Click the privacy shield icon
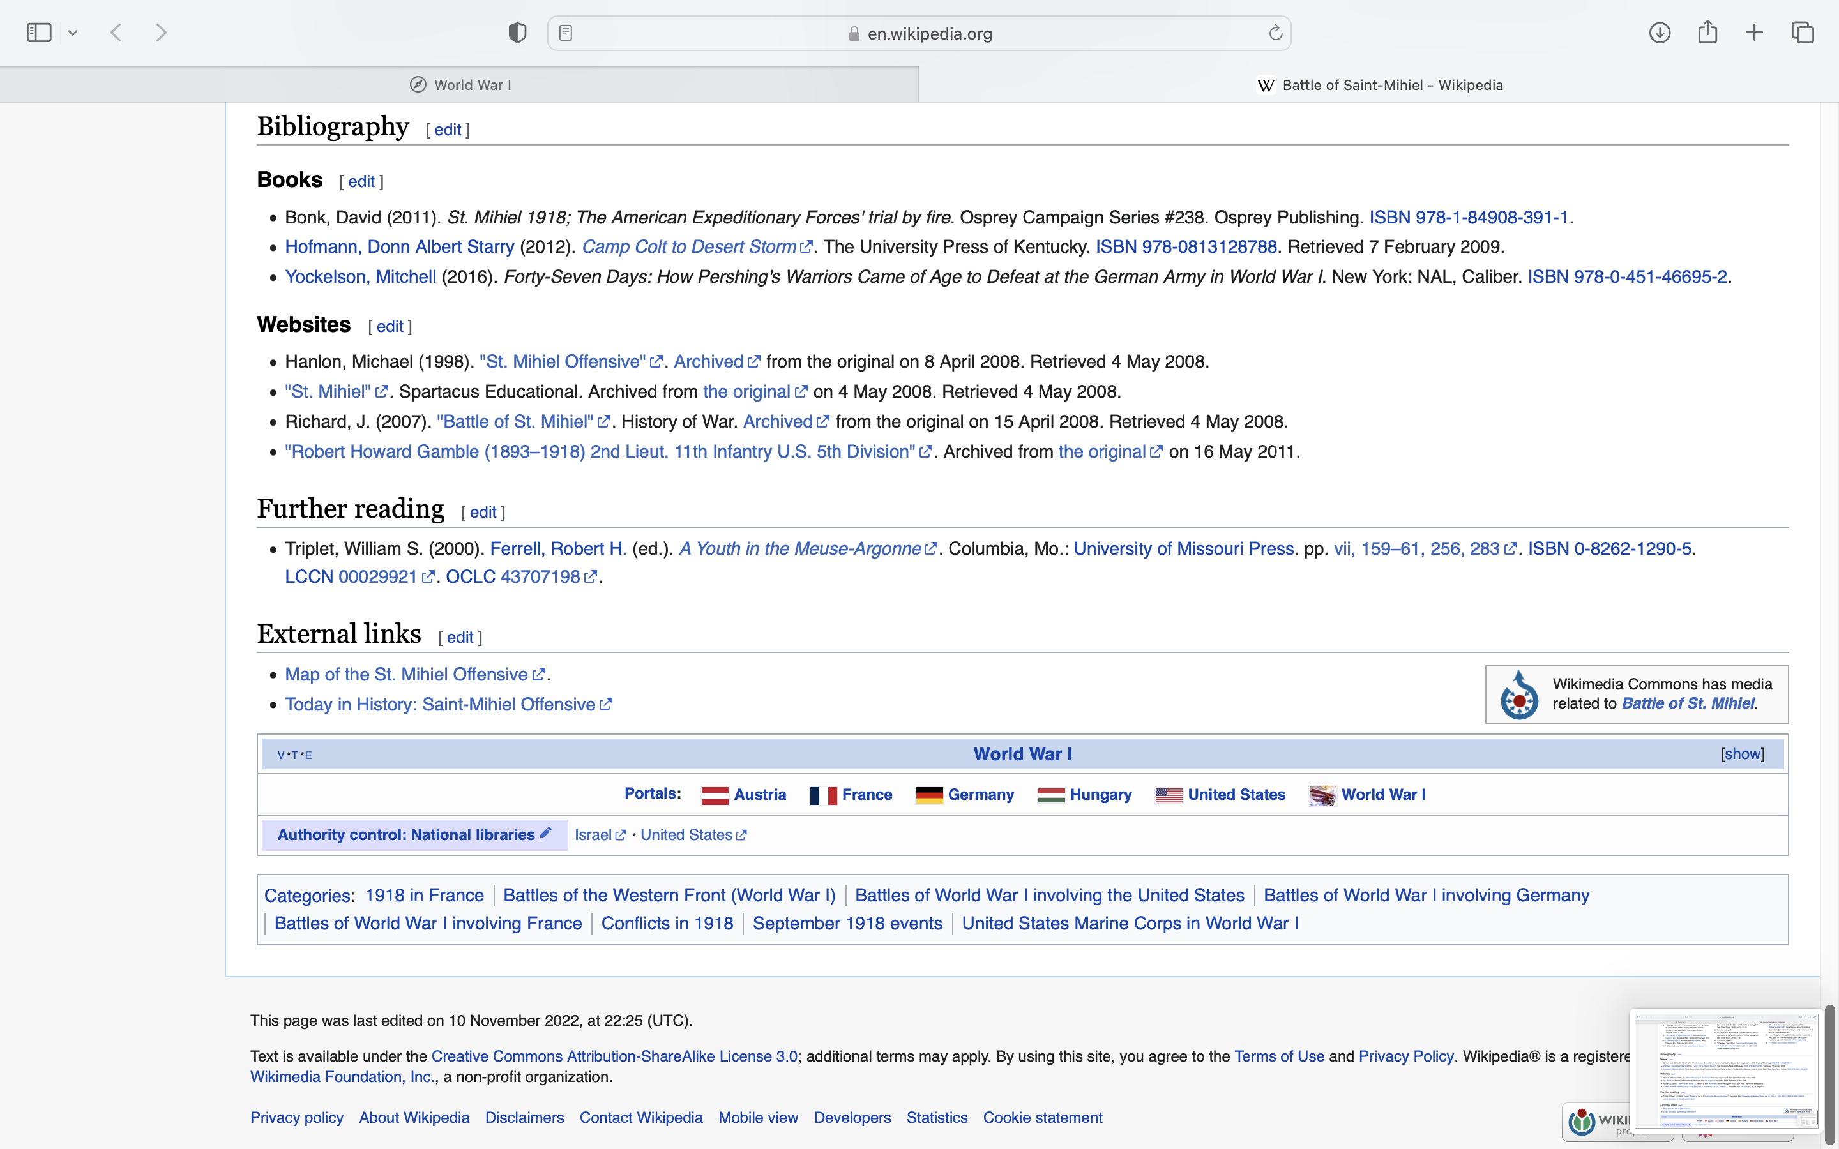The width and height of the screenshot is (1839, 1149). (x=517, y=33)
